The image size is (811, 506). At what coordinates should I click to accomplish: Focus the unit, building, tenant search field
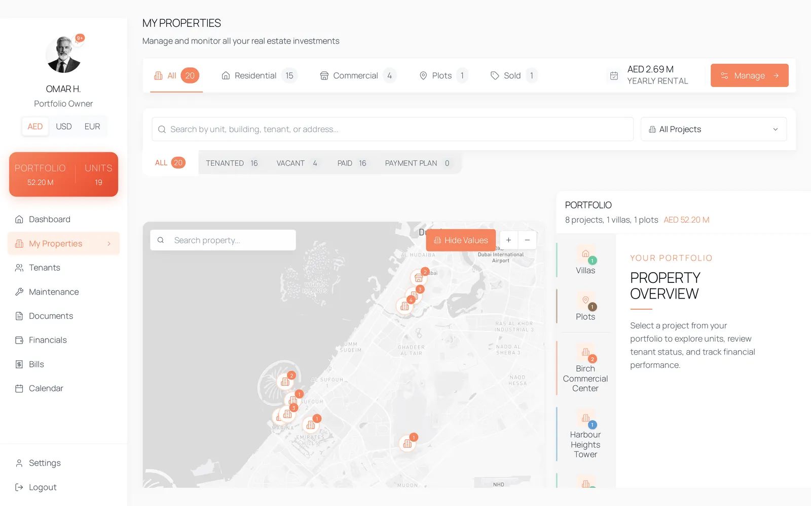393,129
